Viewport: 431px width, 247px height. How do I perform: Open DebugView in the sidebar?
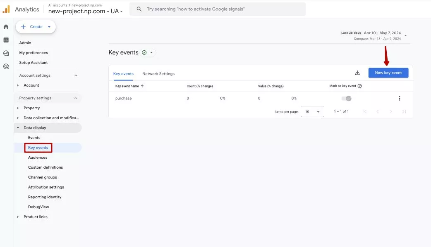(x=38, y=207)
